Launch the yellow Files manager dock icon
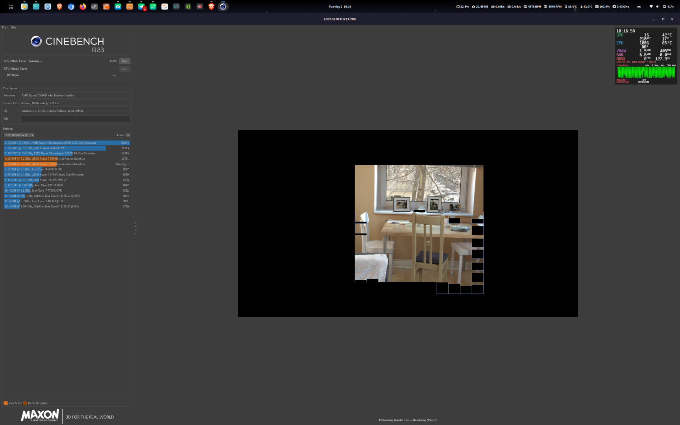Viewport: 680px width, 425px height. click(x=24, y=7)
